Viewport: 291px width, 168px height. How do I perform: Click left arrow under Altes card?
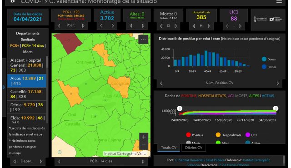pos(131,26)
